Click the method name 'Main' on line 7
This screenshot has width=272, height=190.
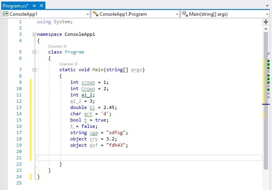click(x=98, y=70)
